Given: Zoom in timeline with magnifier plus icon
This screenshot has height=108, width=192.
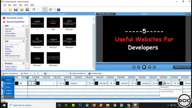Looking at the screenshot, I should tap(34, 73).
